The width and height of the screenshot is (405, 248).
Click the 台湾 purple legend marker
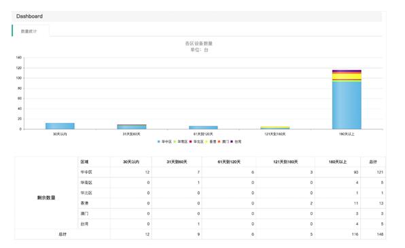[232, 141]
